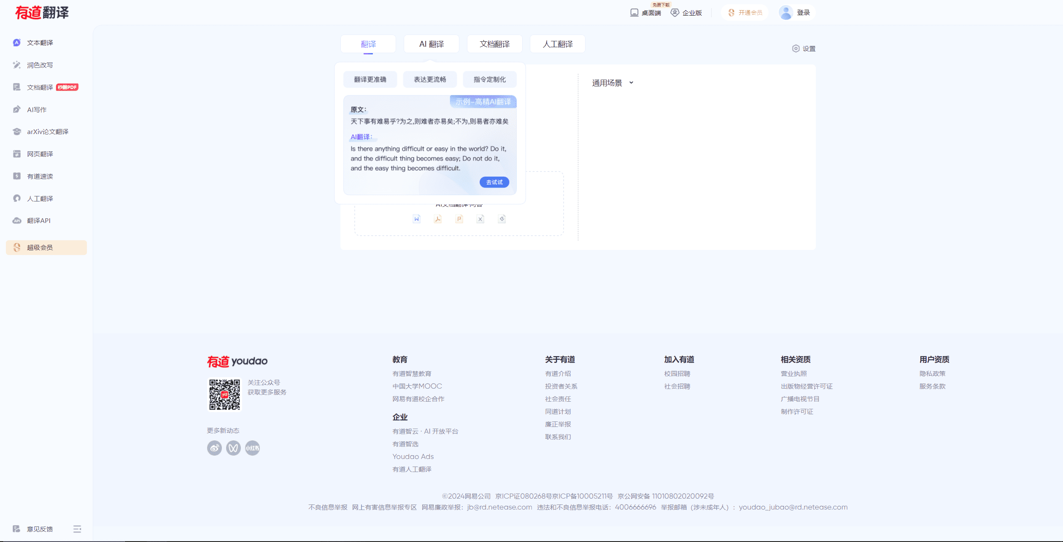Switch to the 翻译 tab

(x=368, y=44)
